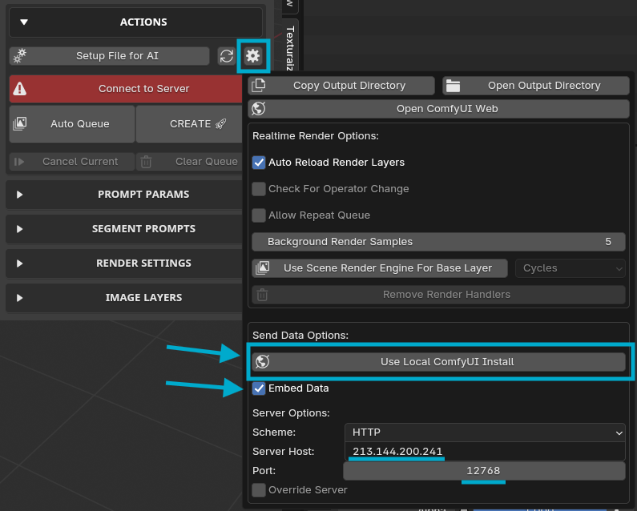Click the play icon on Cancel Current
This screenshot has width=637, height=511.
[x=19, y=162]
